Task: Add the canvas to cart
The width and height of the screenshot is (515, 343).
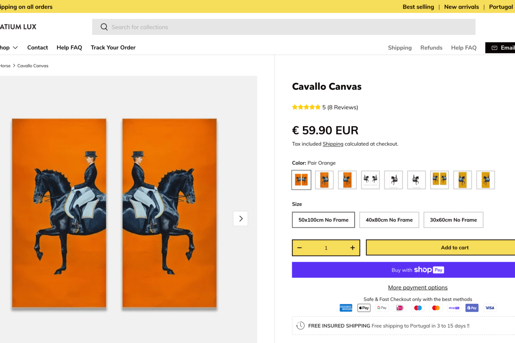Action: click(x=454, y=248)
